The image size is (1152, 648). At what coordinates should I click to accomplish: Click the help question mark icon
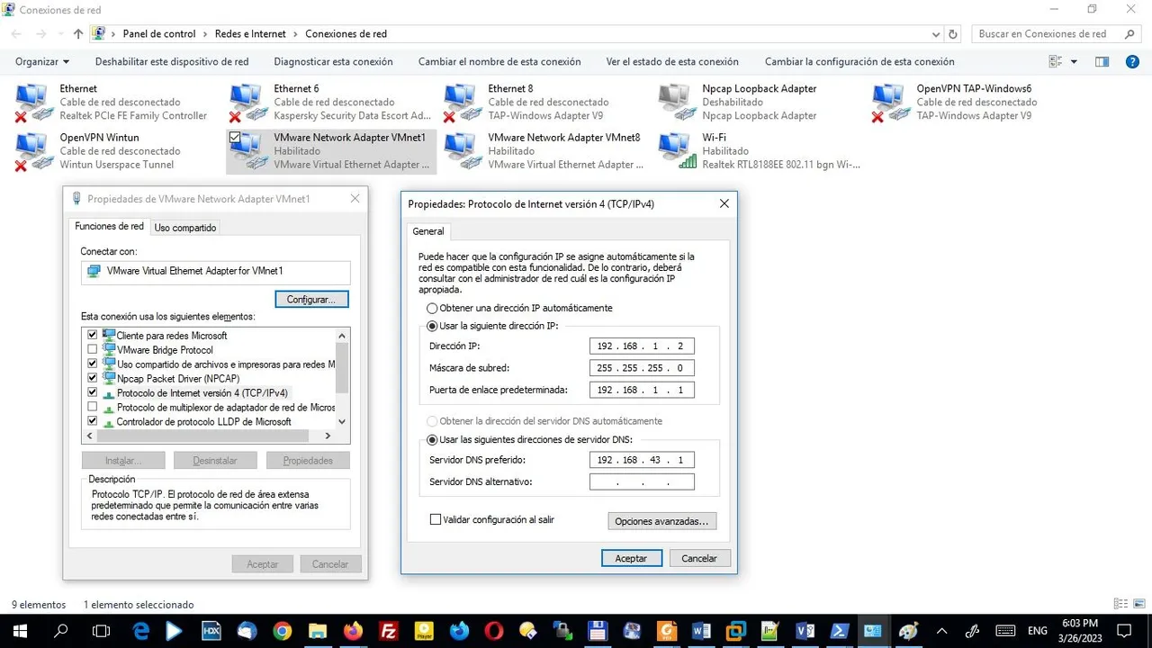[x=1132, y=61]
